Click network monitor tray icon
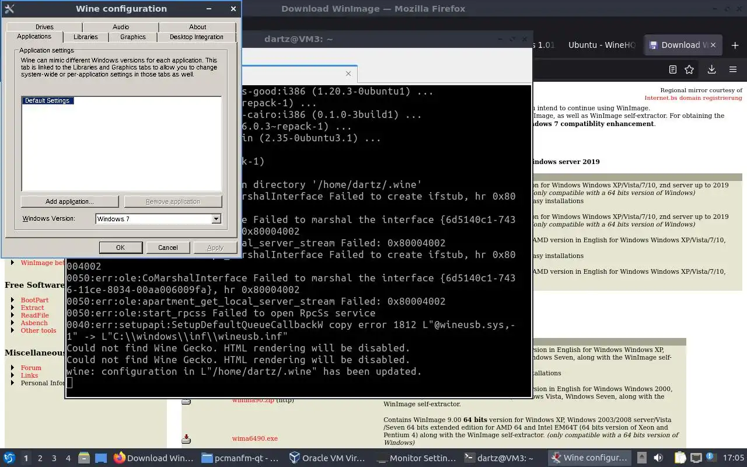Image resolution: width=747 pixels, height=467 pixels. [696, 458]
